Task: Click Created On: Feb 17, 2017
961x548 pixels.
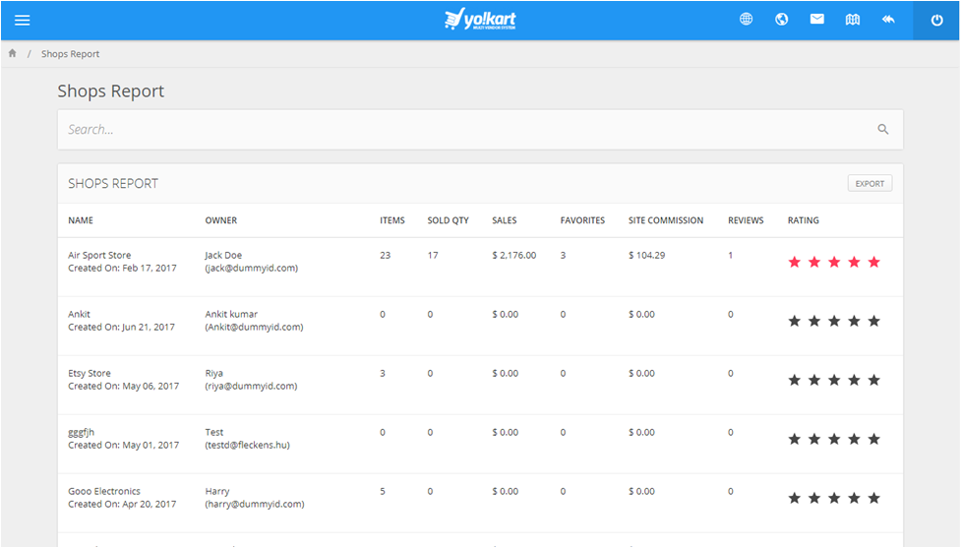Action: click(x=122, y=268)
